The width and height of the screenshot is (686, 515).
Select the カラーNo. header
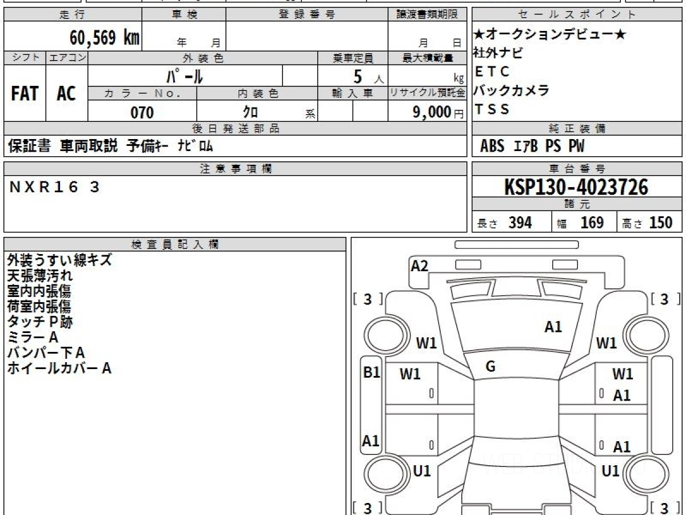[142, 93]
